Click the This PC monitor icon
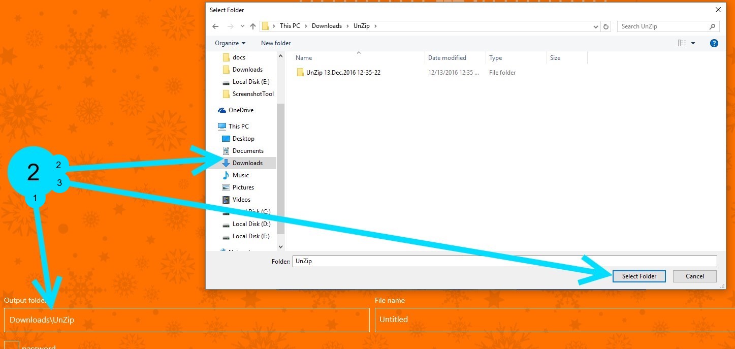 click(x=221, y=126)
